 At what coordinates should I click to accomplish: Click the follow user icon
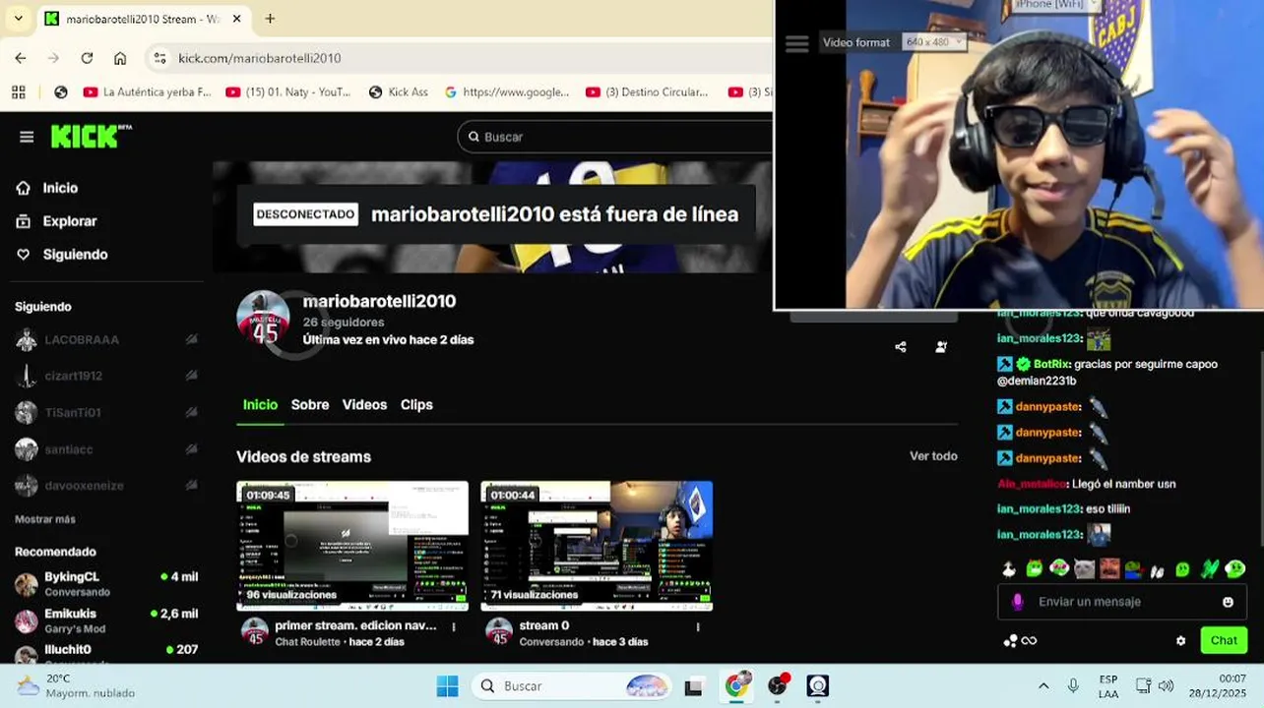(941, 347)
